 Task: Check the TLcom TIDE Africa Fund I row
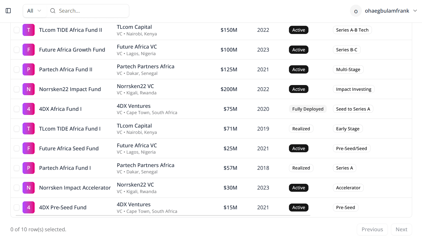pos(17,129)
